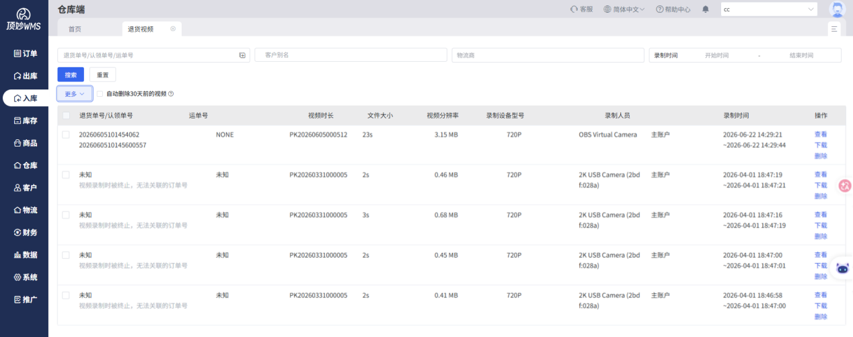853x337 pixels.
Task: Contact 客服 support in header
Action: pos(581,9)
